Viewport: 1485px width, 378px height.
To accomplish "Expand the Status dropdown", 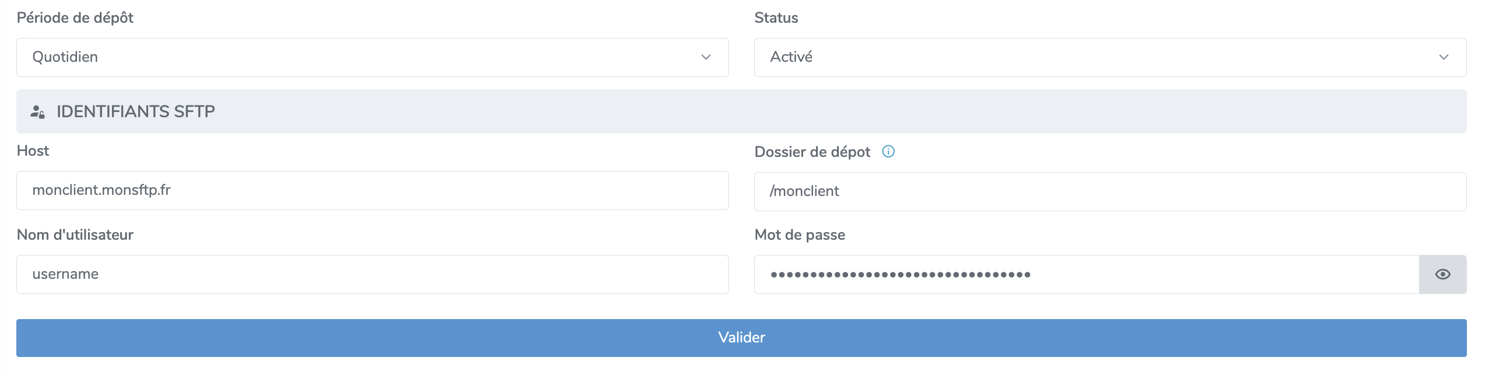I will 1109,57.
